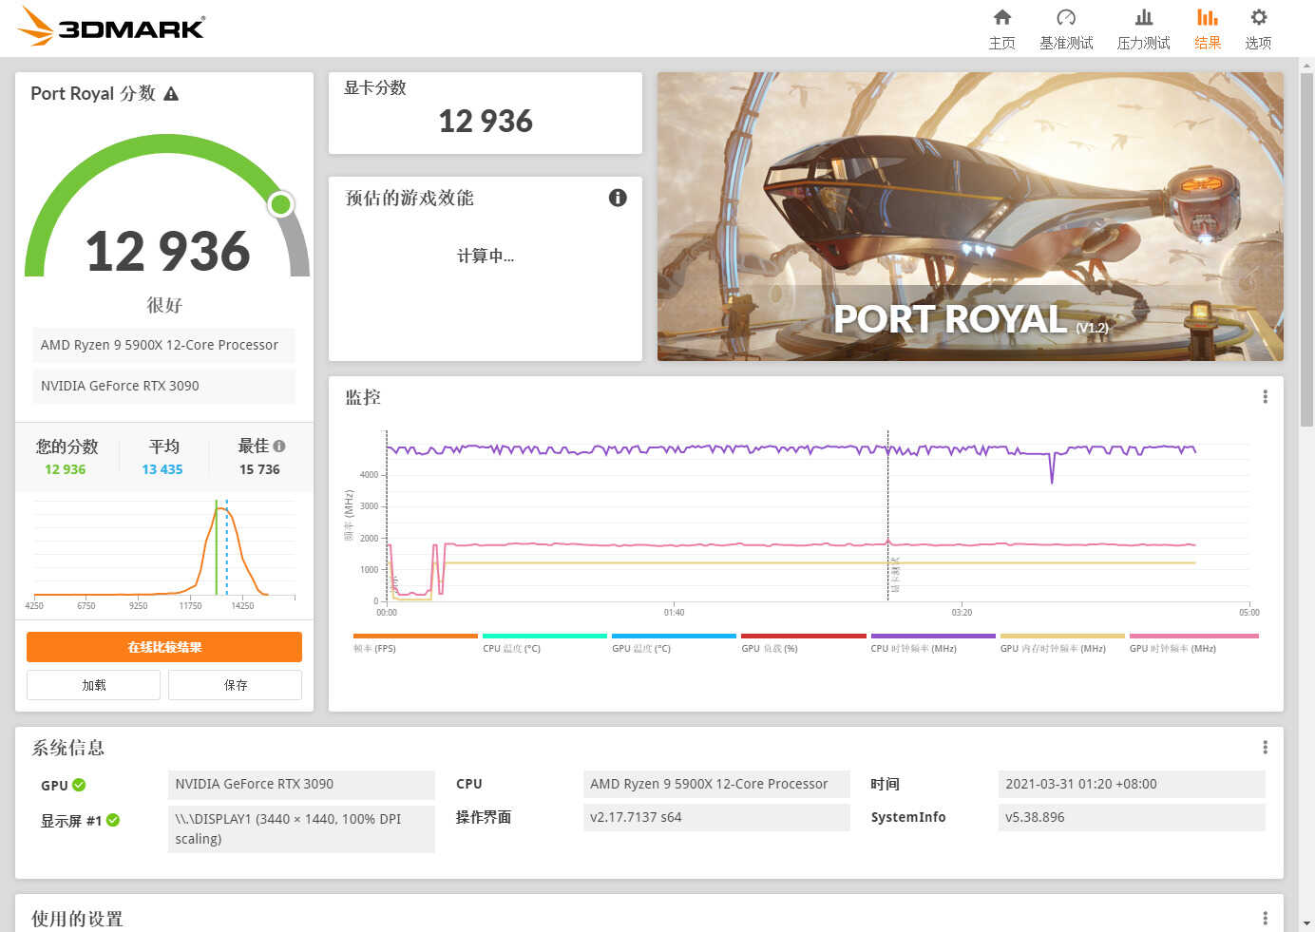The image size is (1315, 932).
Task: Click NVIDIA GeForce RTX 3090 field under the gauge
Action: point(164,386)
